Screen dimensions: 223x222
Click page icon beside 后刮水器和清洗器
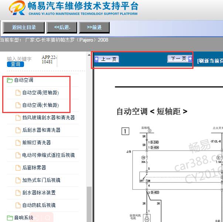18,130
